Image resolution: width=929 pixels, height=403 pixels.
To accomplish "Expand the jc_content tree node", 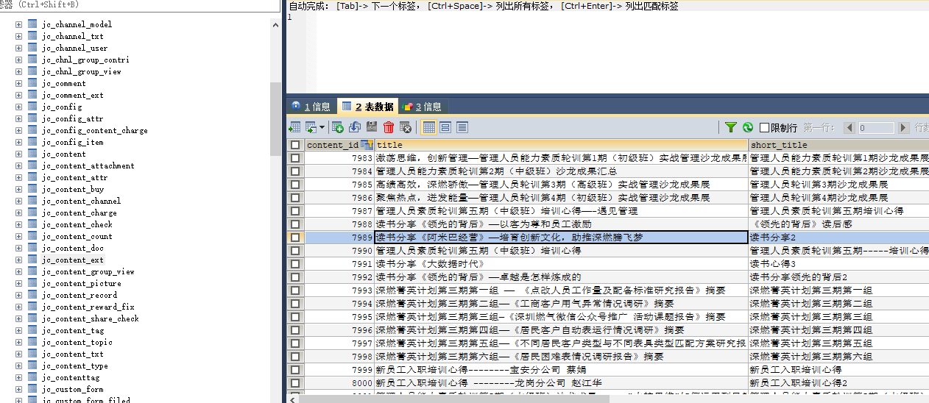I will pos(18,154).
